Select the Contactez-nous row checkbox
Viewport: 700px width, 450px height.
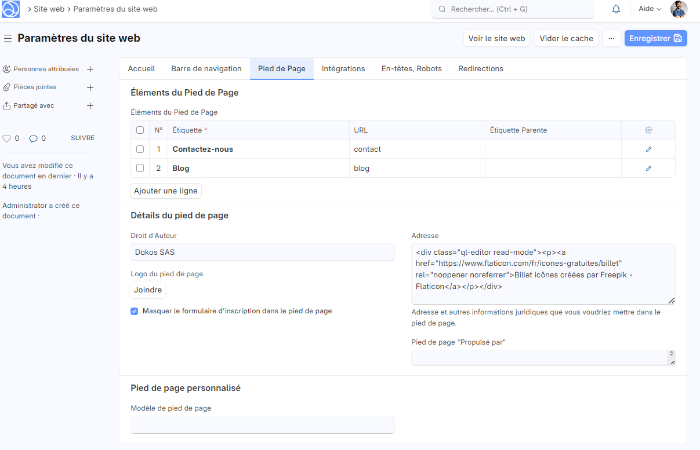(x=140, y=149)
